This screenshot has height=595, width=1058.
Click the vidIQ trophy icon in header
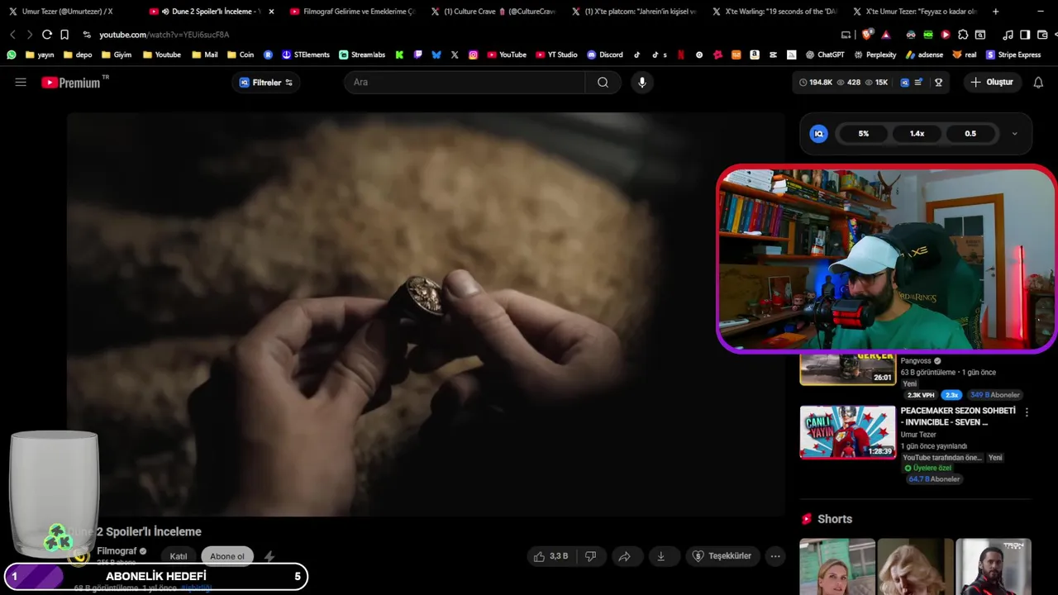tap(938, 83)
